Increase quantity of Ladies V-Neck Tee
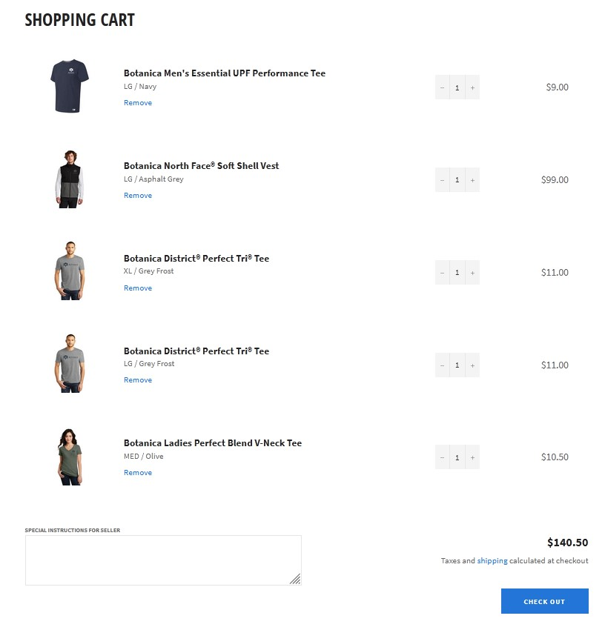 (x=472, y=457)
